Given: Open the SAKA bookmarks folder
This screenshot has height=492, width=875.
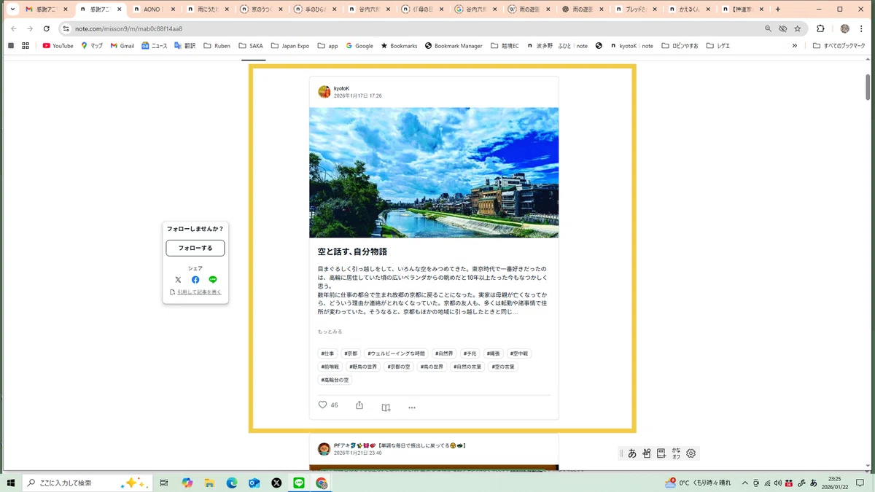Looking at the screenshot, I should point(250,45).
